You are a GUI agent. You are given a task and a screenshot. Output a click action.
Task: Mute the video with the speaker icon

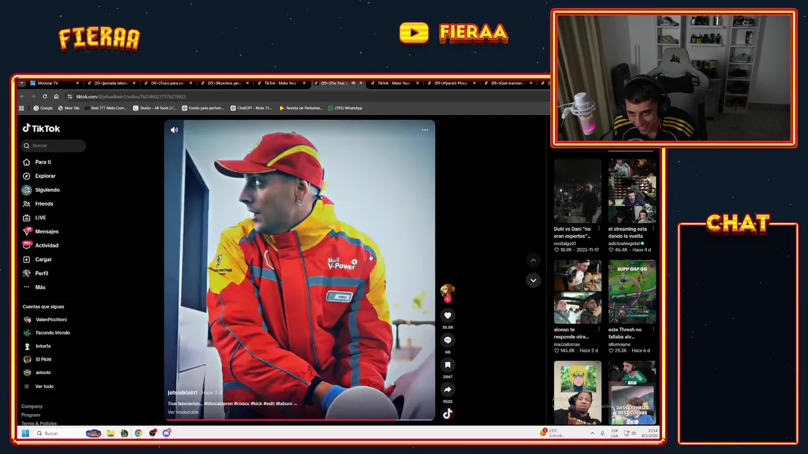(174, 130)
